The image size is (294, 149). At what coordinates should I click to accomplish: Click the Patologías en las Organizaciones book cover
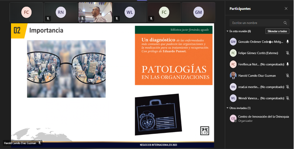173,55
